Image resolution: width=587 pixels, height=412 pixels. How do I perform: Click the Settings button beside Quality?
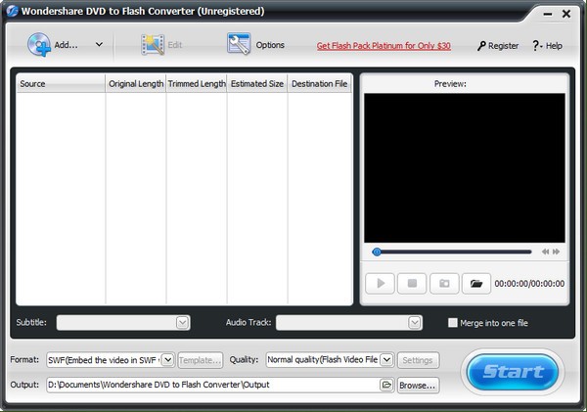point(418,360)
